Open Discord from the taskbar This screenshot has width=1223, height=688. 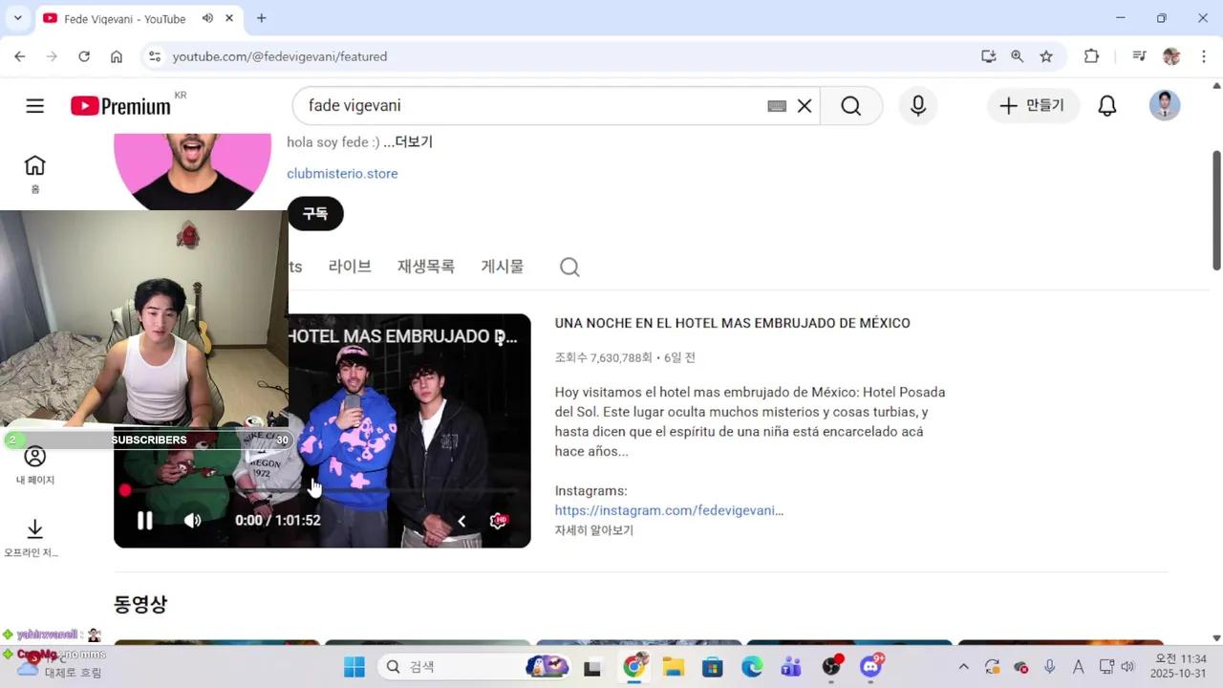coord(870,667)
